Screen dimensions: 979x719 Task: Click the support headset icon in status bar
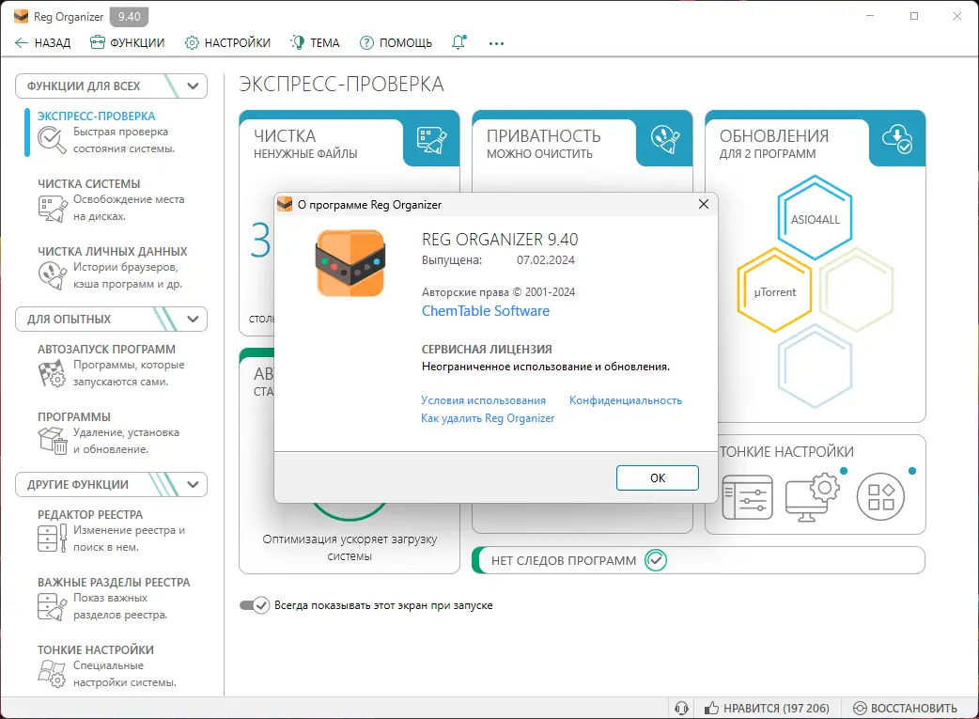coord(681,709)
